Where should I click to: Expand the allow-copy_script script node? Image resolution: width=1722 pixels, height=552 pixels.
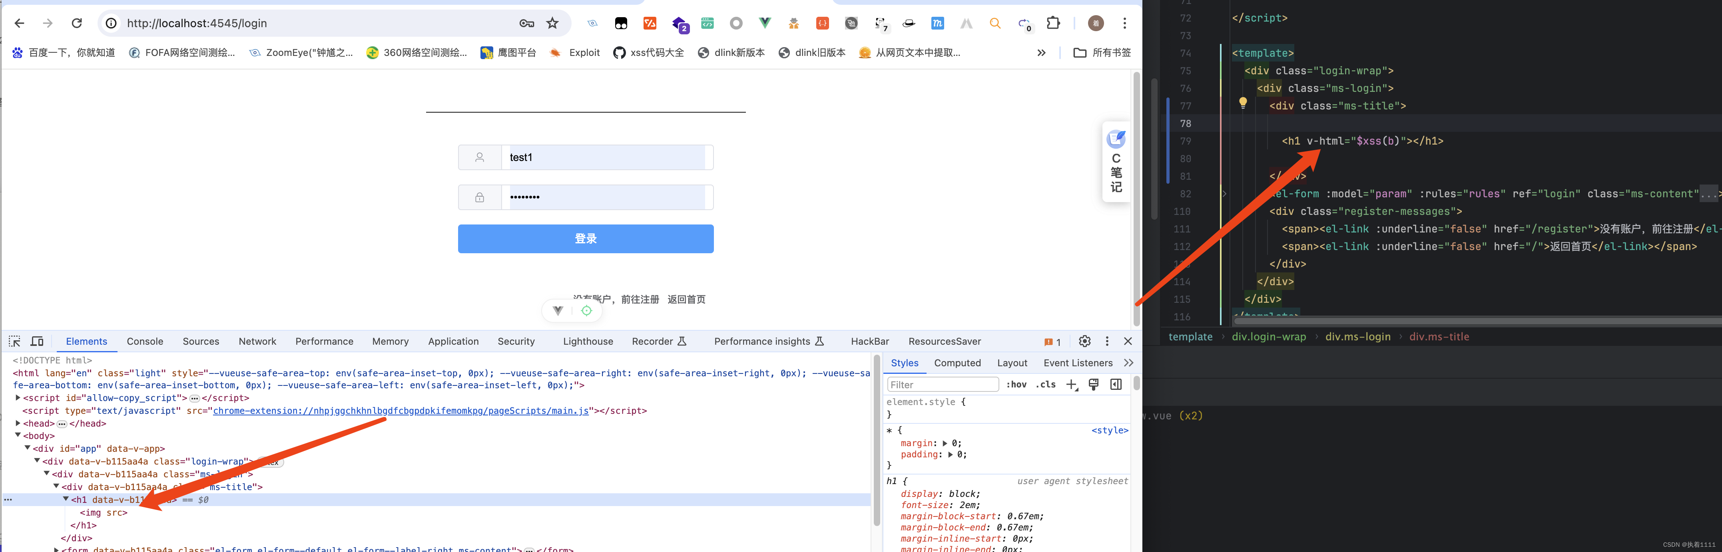(17, 398)
